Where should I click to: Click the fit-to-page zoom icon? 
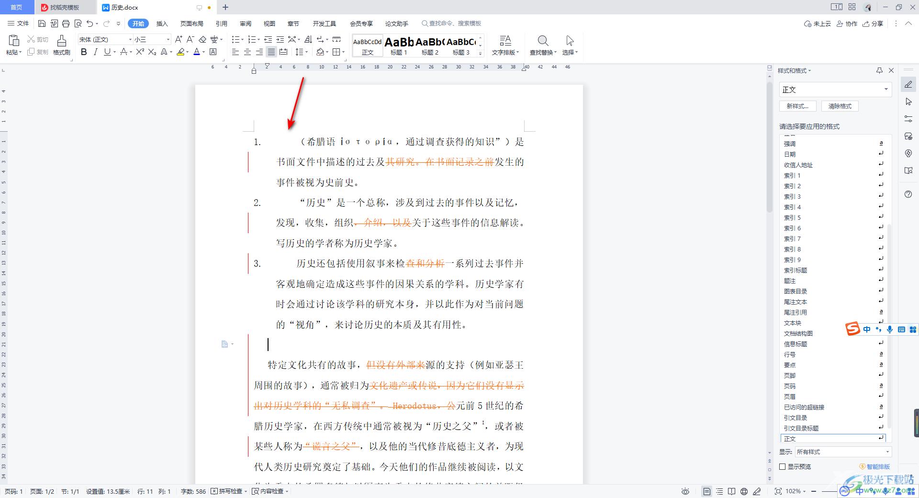(778, 491)
